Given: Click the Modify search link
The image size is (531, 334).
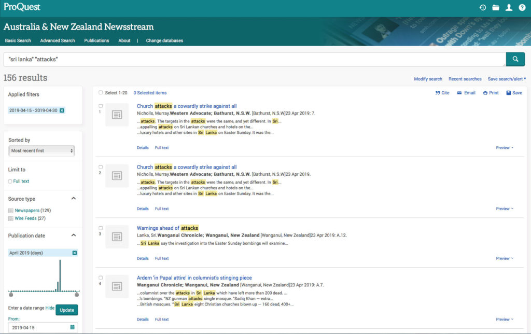Looking at the screenshot, I should pos(428,79).
